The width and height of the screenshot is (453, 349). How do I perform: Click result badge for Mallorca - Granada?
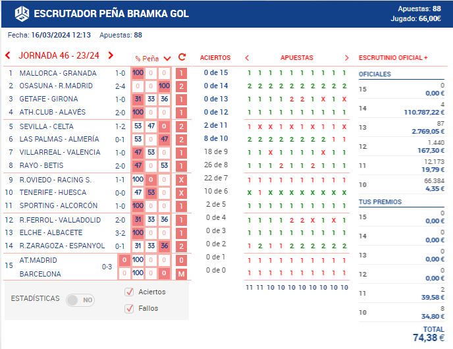[x=182, y=73]
